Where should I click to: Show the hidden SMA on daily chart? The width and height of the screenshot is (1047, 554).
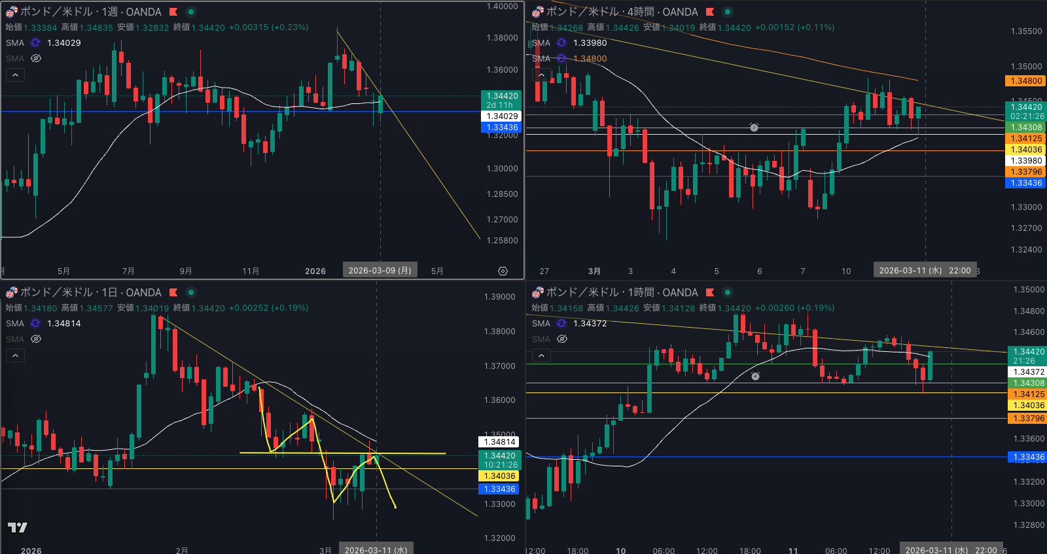[x=36, y=339]
